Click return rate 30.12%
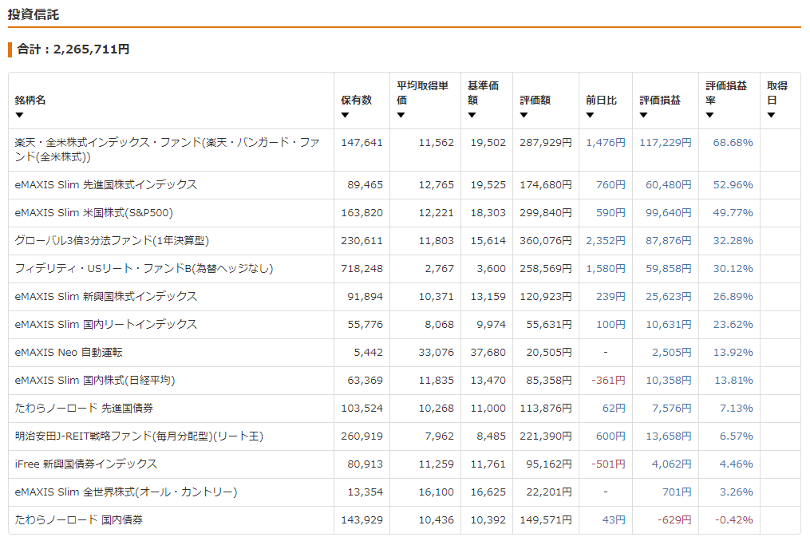 pos(733,269)
